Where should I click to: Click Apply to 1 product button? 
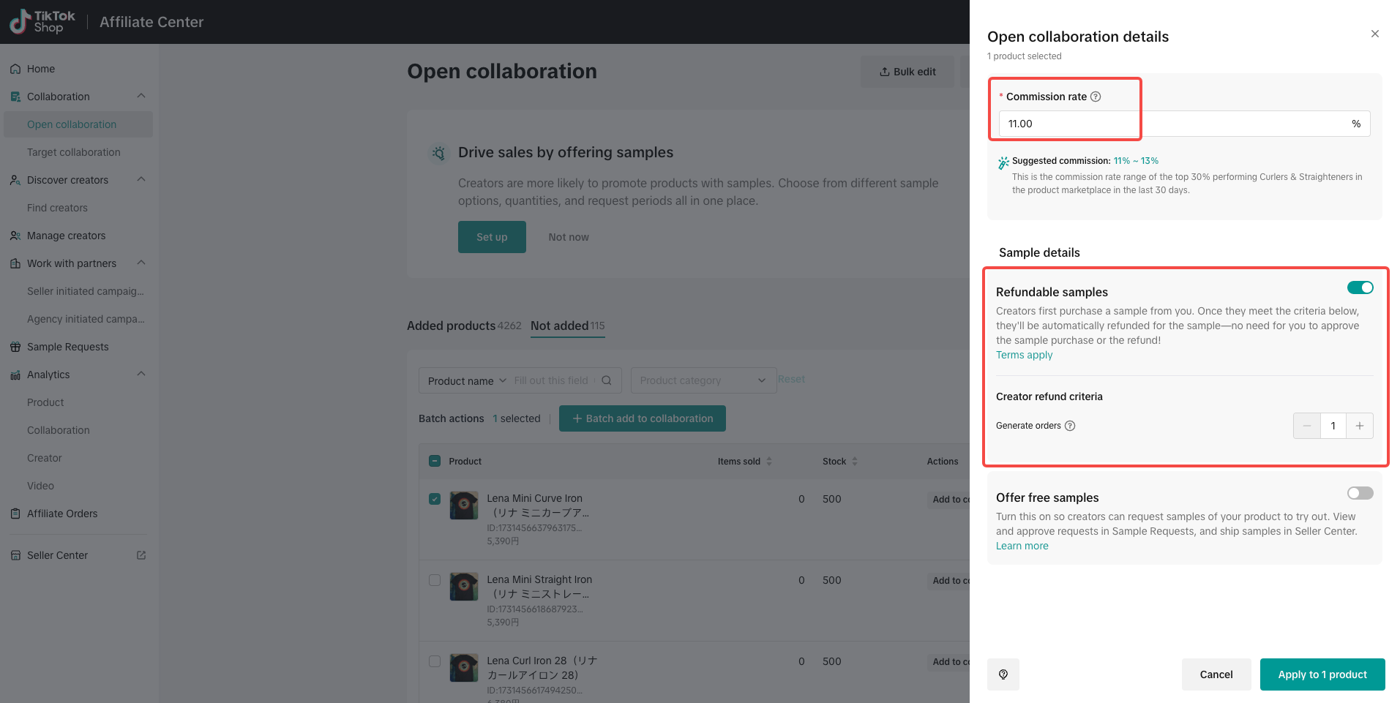coord(1322,674)
